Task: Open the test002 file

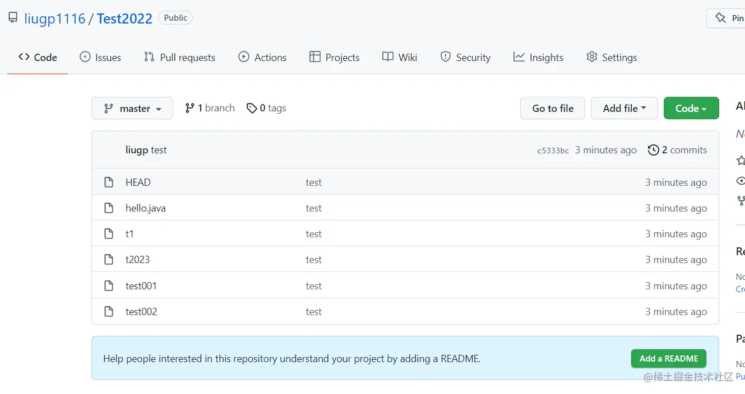Action: (141, 312)
